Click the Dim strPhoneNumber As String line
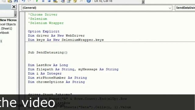This screenshot has height=110, width=195. coord(58,78)
